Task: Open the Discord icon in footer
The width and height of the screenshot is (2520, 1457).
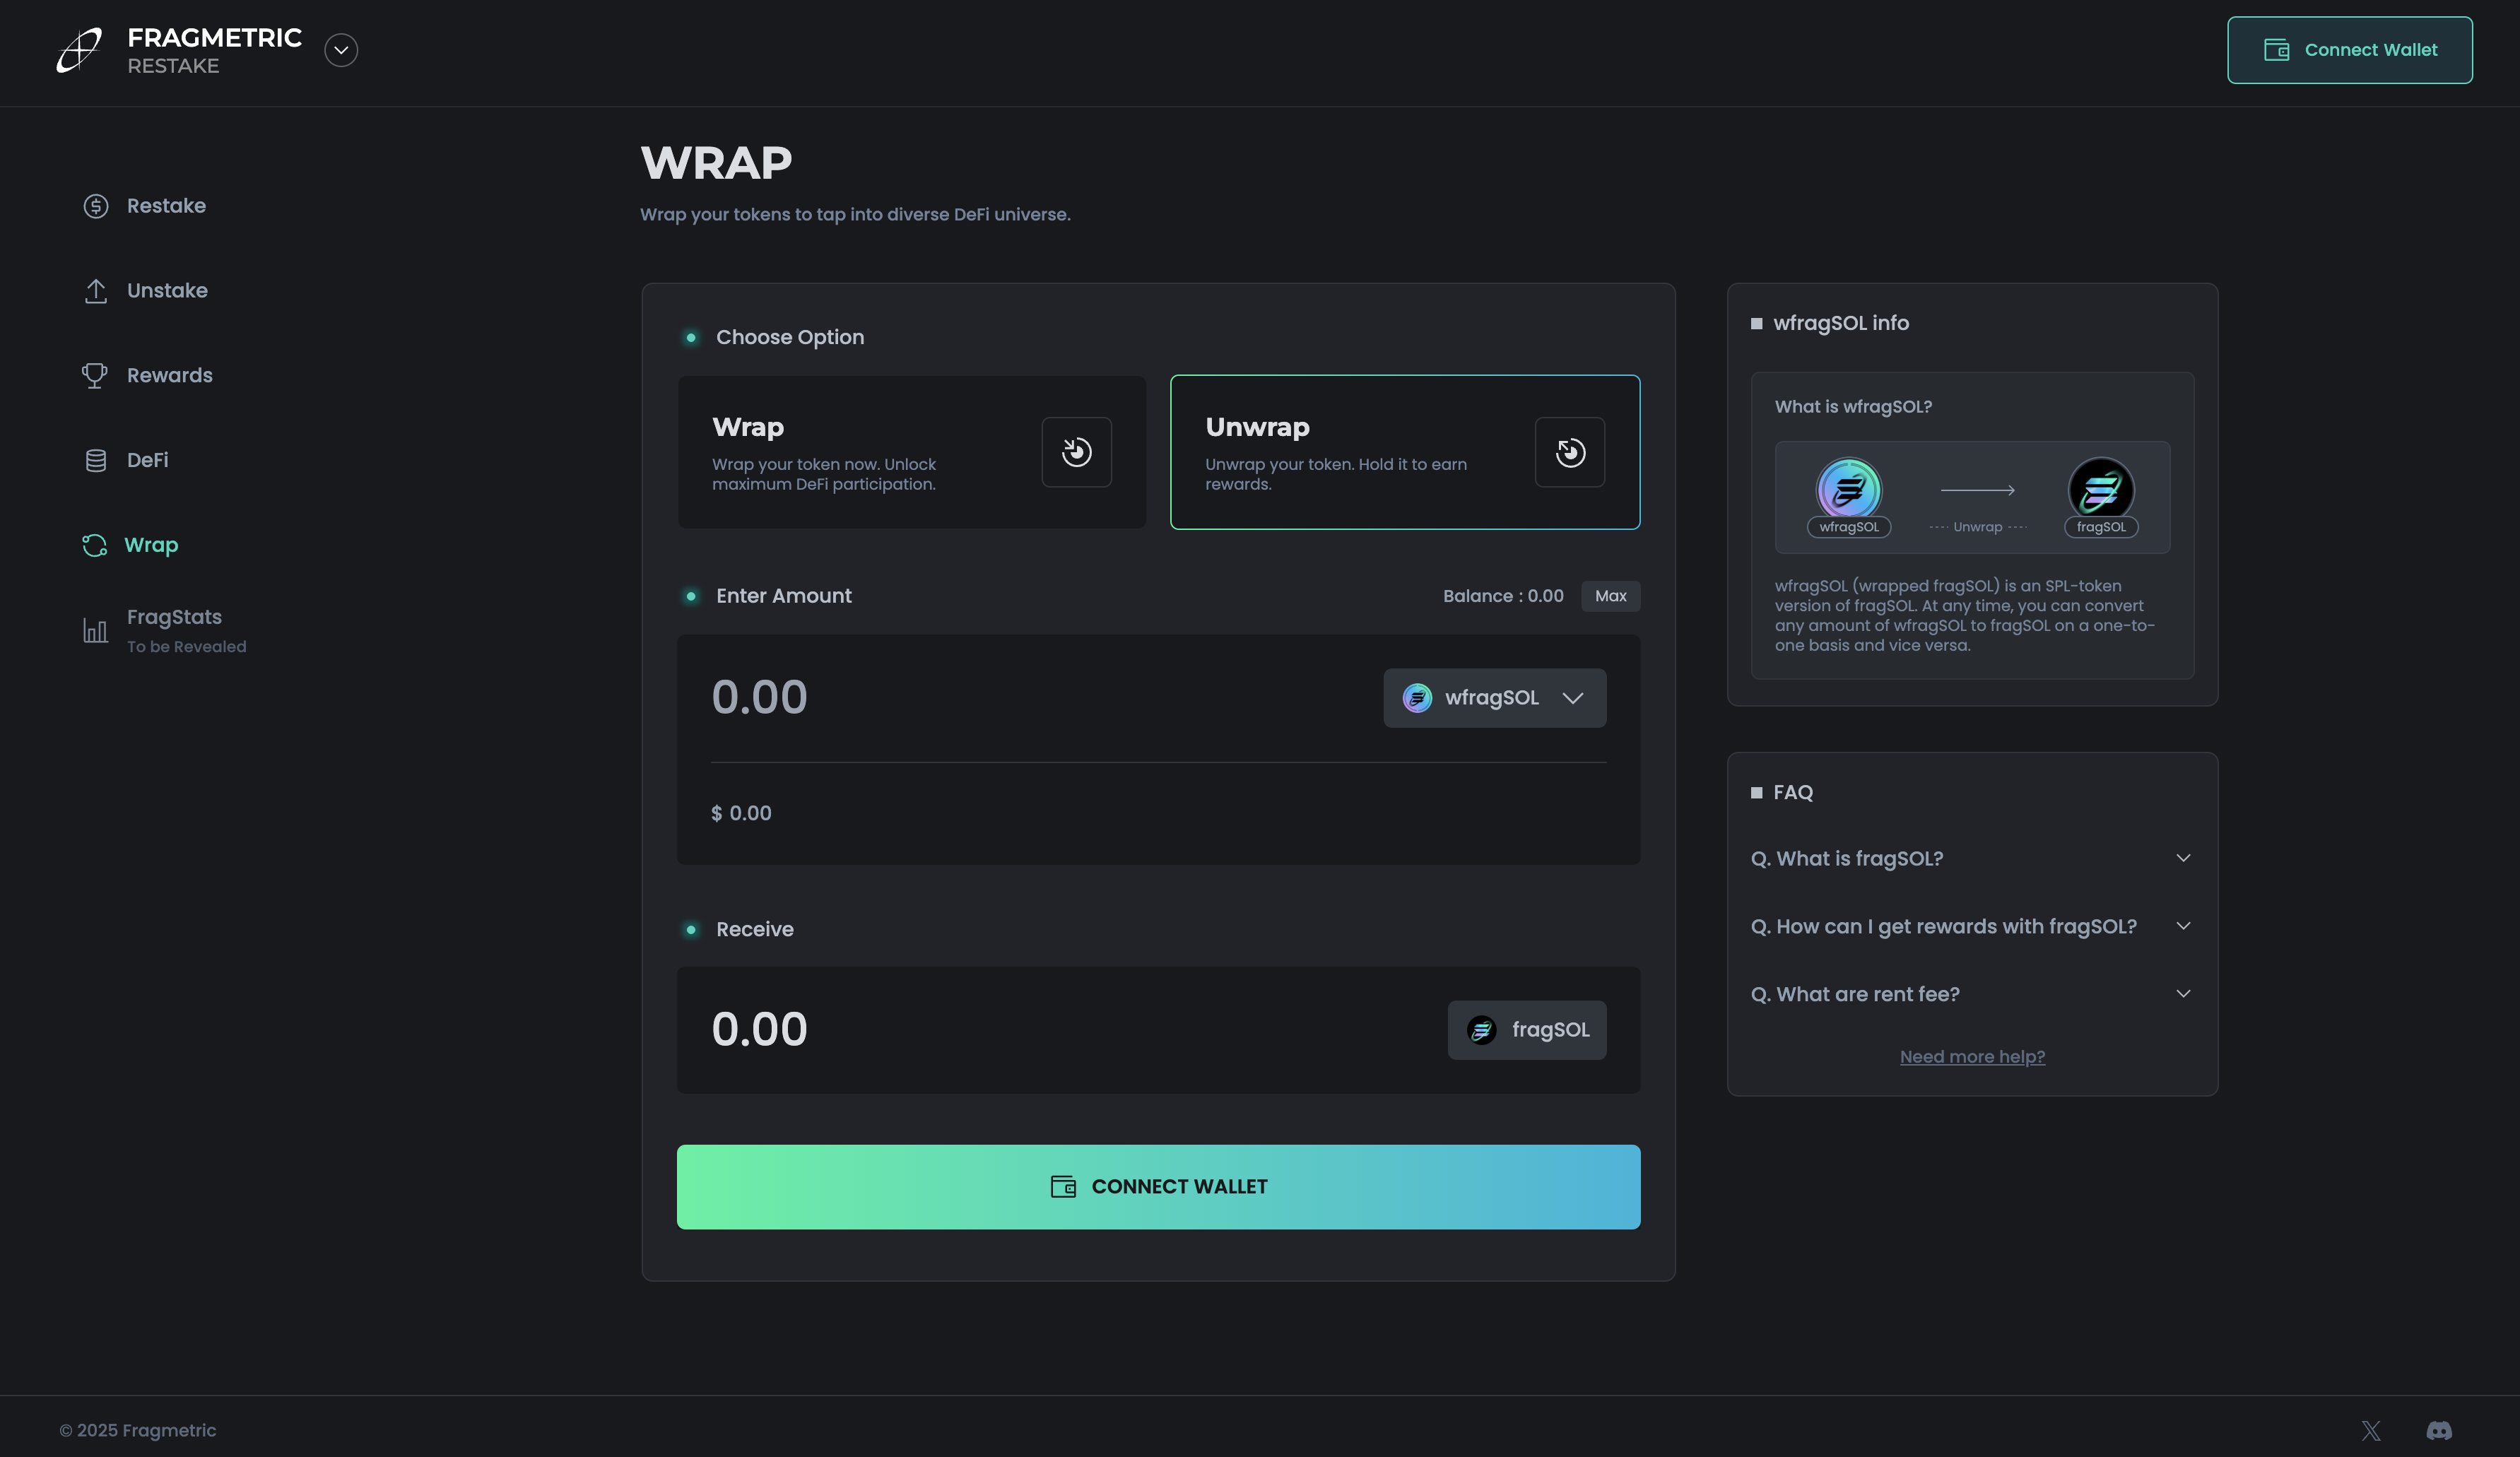Action: 2438,1430
